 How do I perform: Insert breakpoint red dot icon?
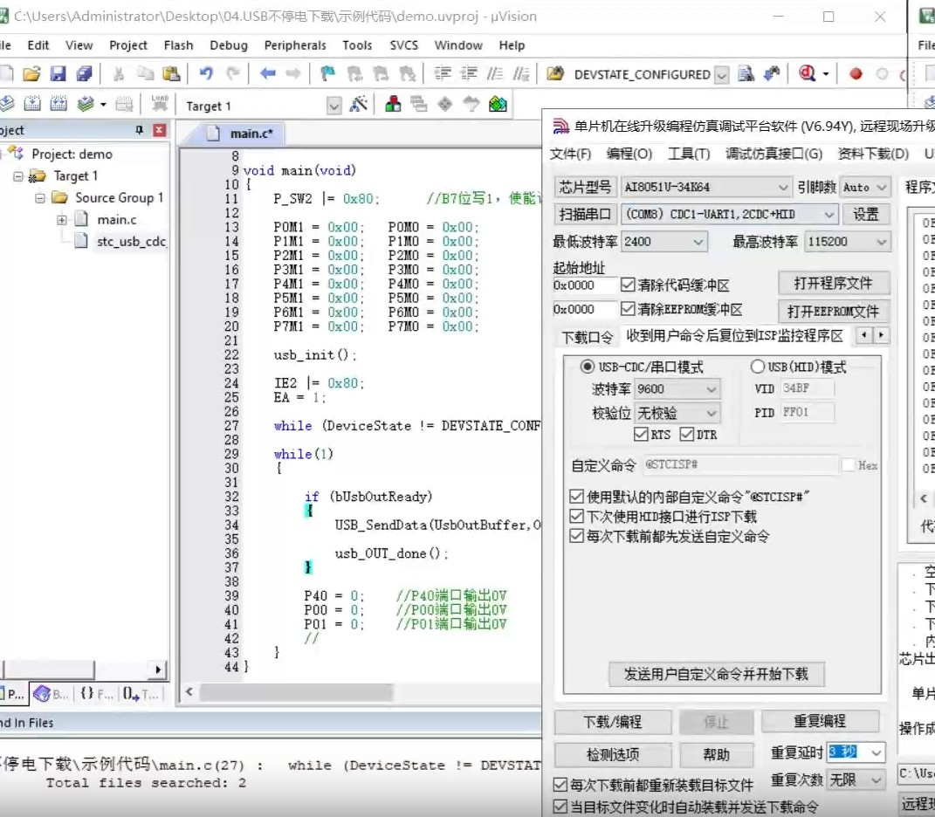click(x=856, y=74)
